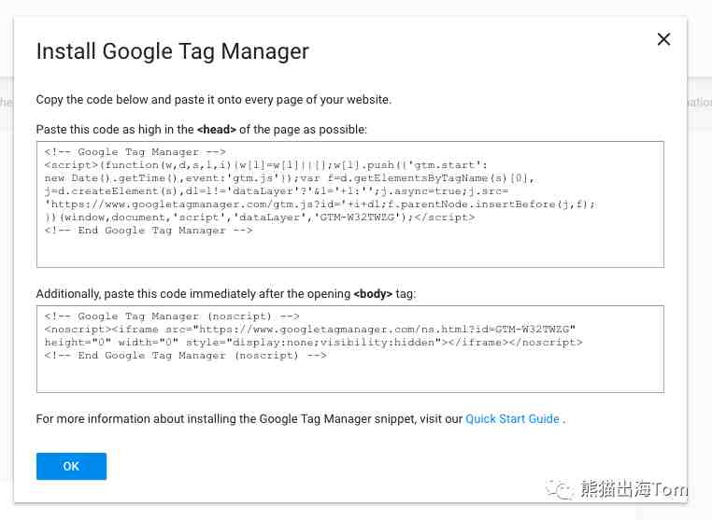
Task: Click the bold <body> word in instructions
Action: 373,293
